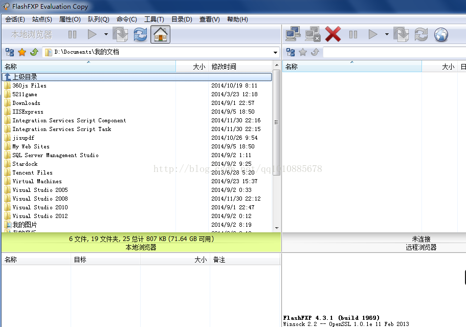Screen dimensions: 466x327
Task: Click the local pane pause button
Action: pyautogui.click(x=72, y=34)
